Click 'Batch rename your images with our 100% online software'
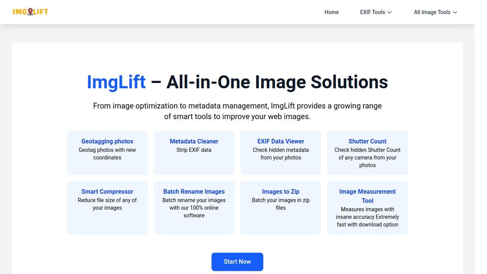Viewport: 487px width, 274px height. tap(194, 208)
